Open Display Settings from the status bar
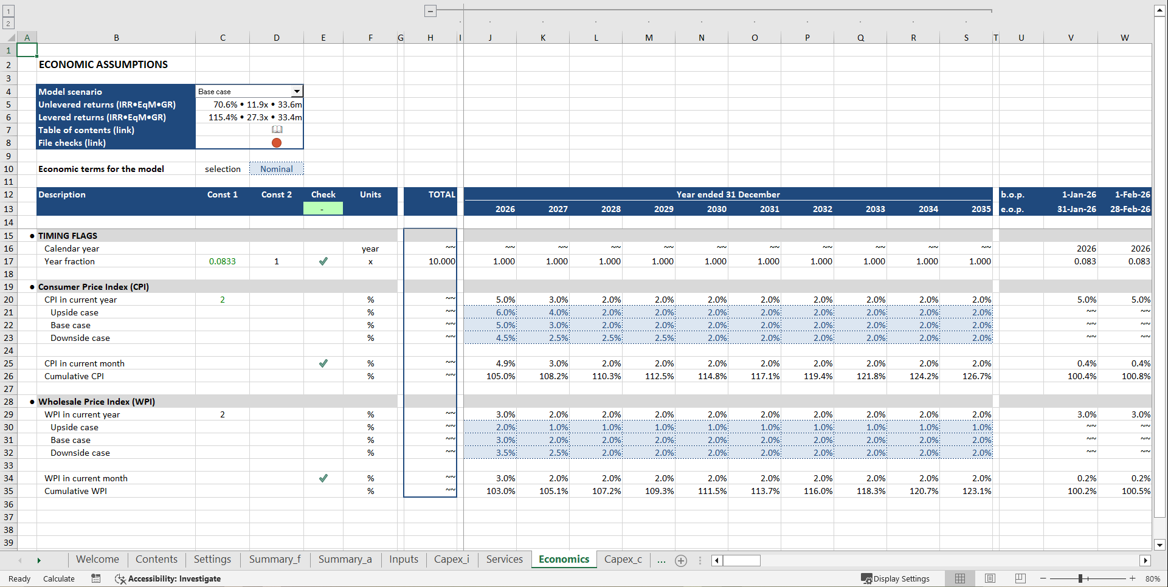1168x587 pixels. (x=897, y=578)
